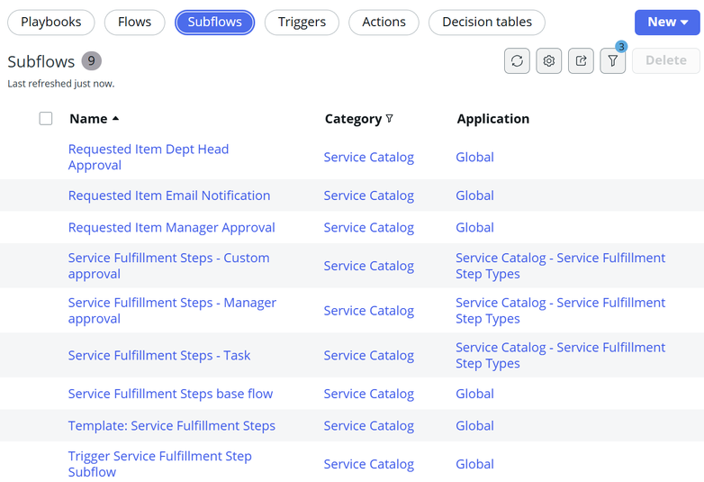The image size is (704, 482).
Task: Select the Actions tab
Action: [x=384, y=22]
